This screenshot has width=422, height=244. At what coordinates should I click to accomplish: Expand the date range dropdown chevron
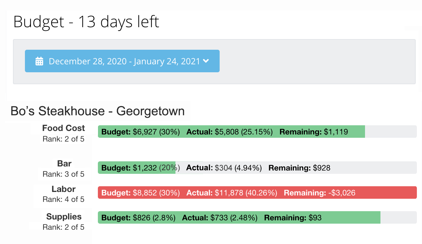206,61
